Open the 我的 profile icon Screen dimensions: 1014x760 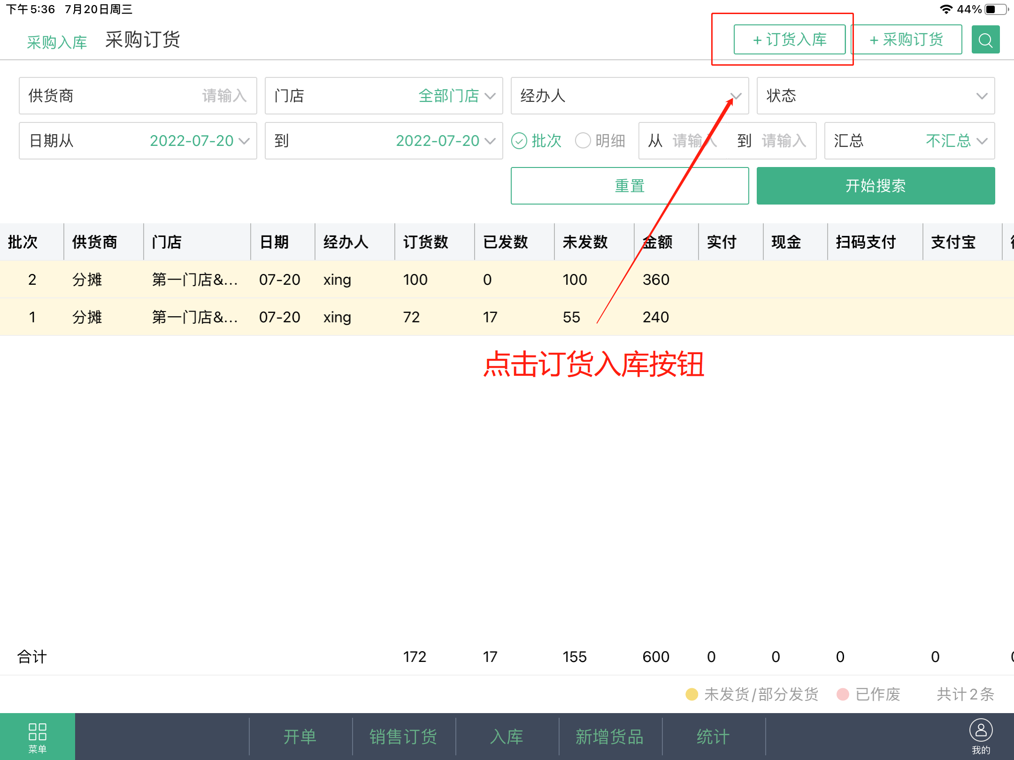tap(981, 737)
